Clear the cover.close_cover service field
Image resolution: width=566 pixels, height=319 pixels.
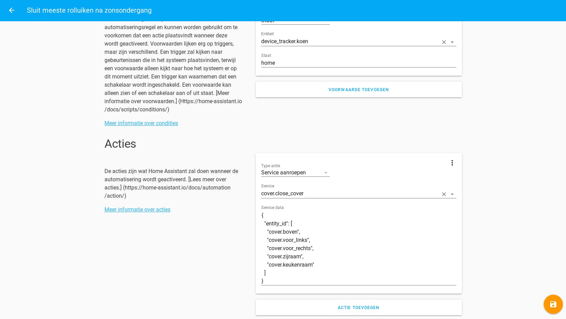(444, 194)
